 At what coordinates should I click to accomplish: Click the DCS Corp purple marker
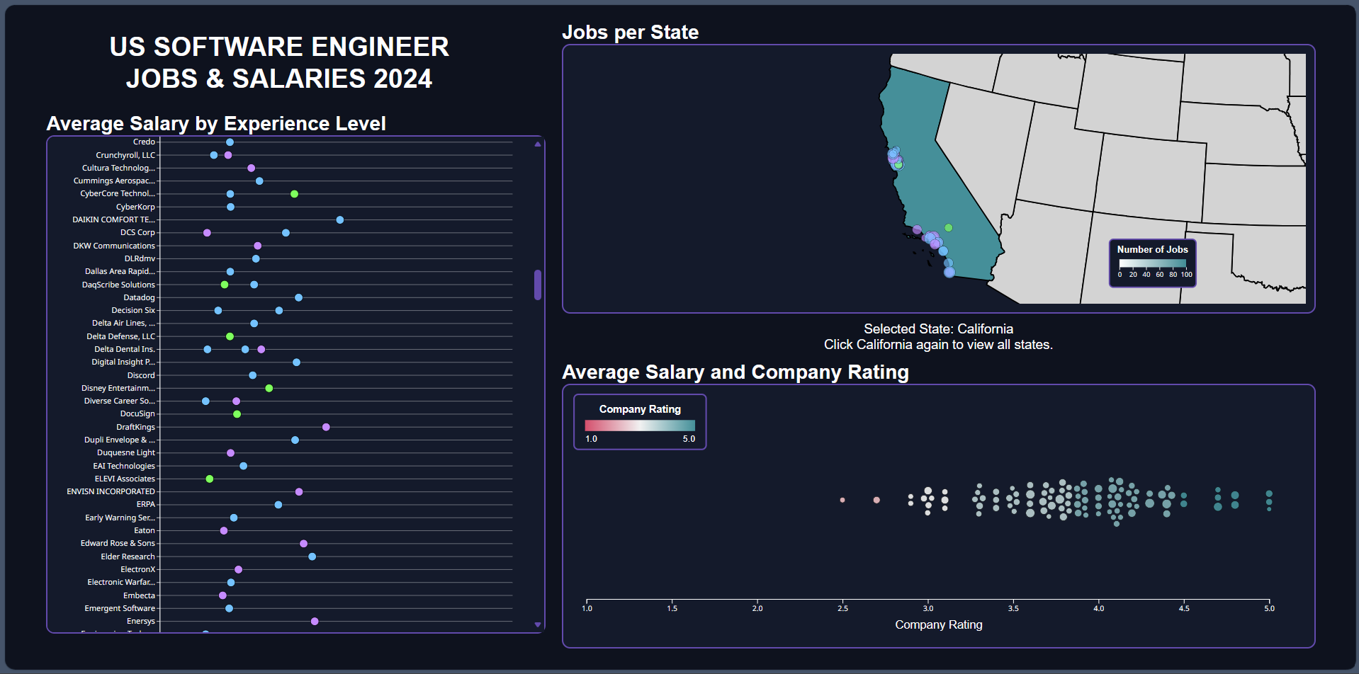tap(206, 232)
